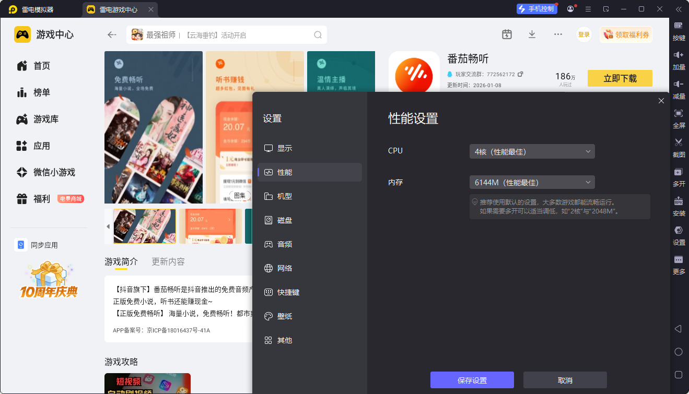Select 显示 in settings sidebar
Viewport: 689px width, 394px height.
pos(285,148)
